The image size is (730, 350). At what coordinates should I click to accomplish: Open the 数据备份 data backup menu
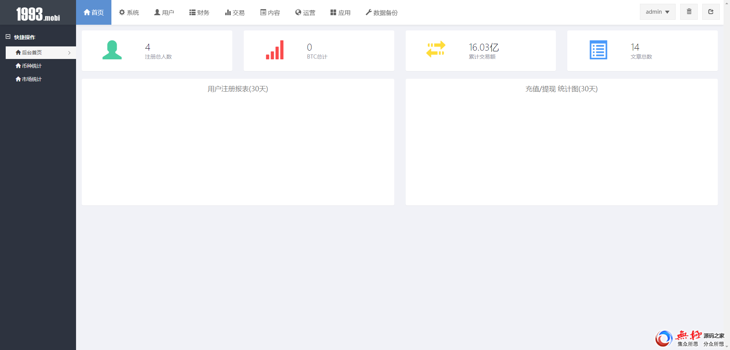pos(382,13)
